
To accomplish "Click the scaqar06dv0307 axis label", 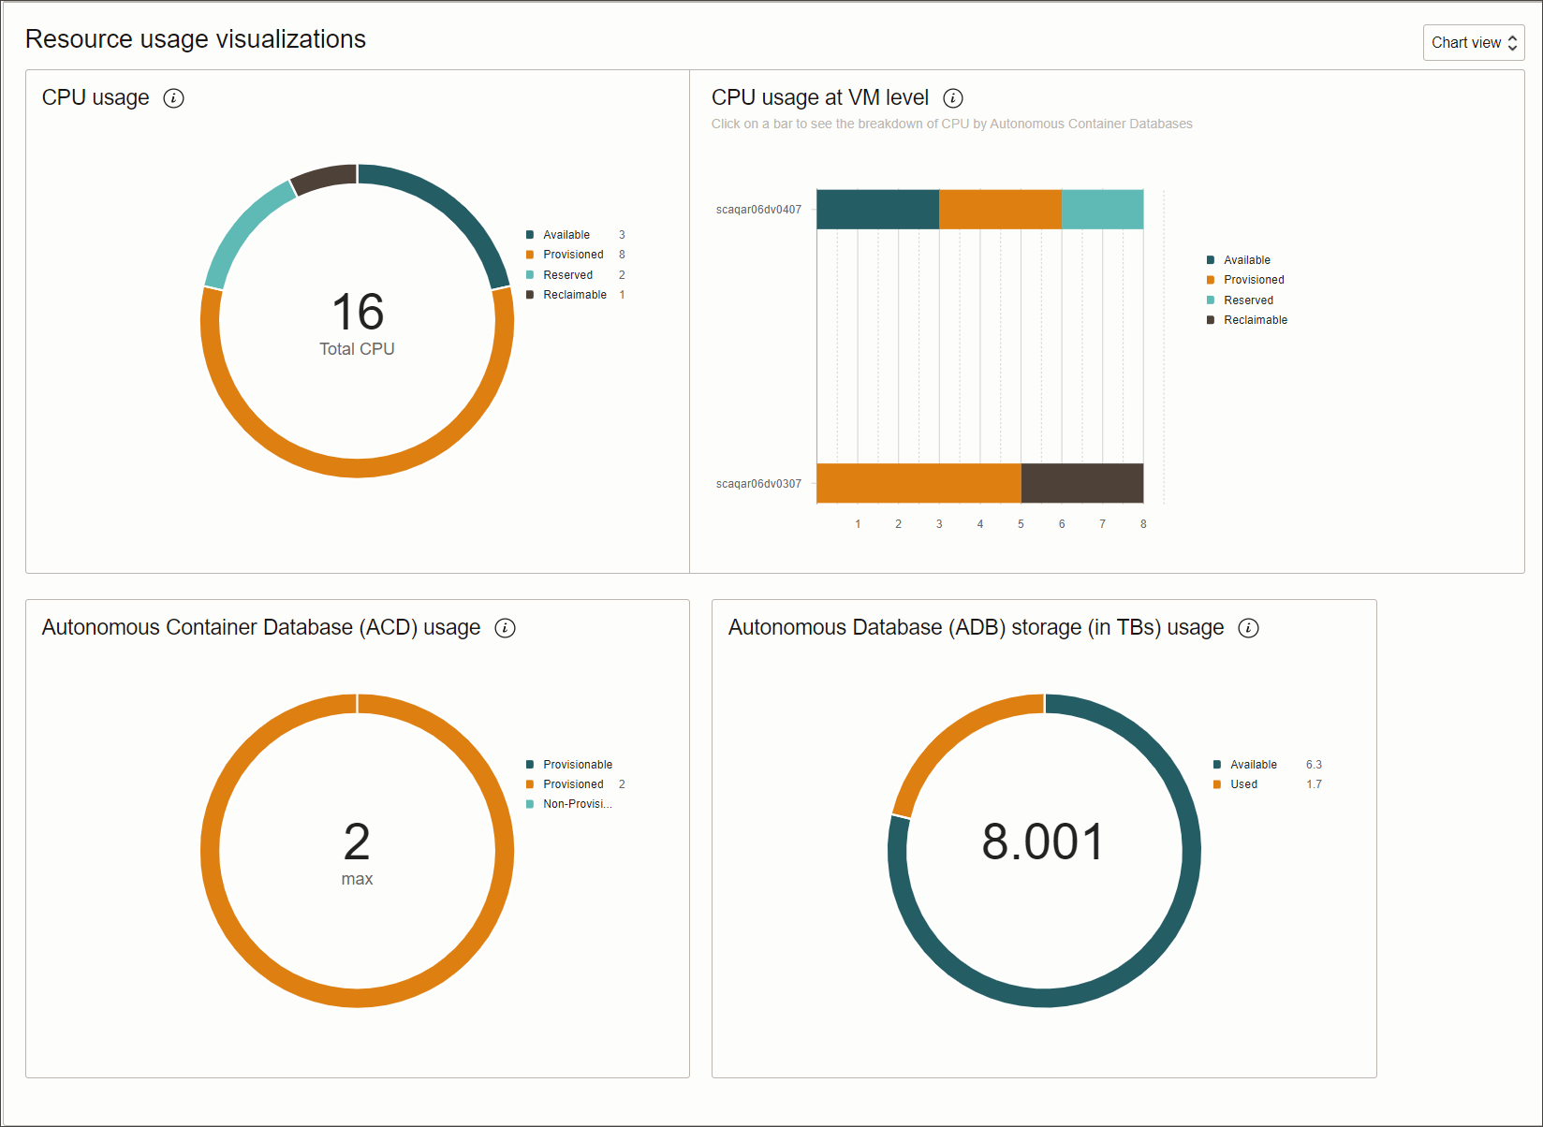I will coord(758,484).
